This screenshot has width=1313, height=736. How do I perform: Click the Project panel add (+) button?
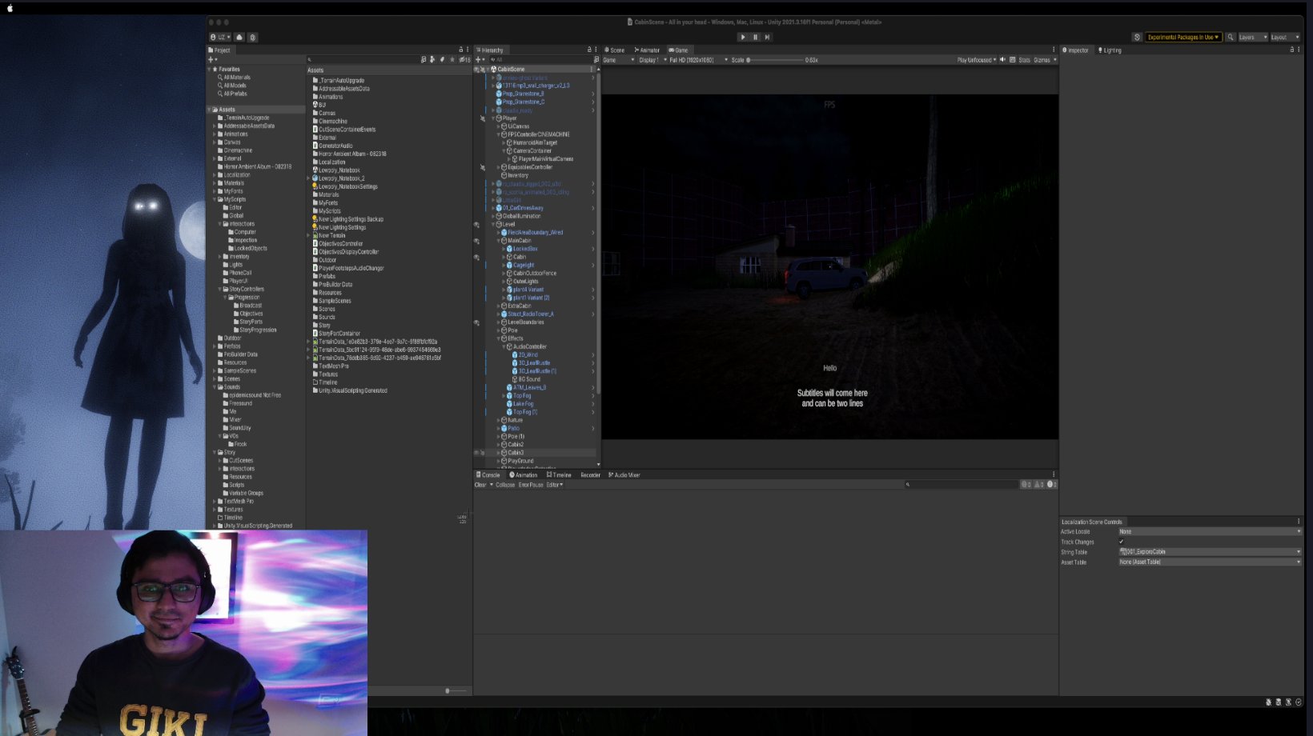[212, 59]
